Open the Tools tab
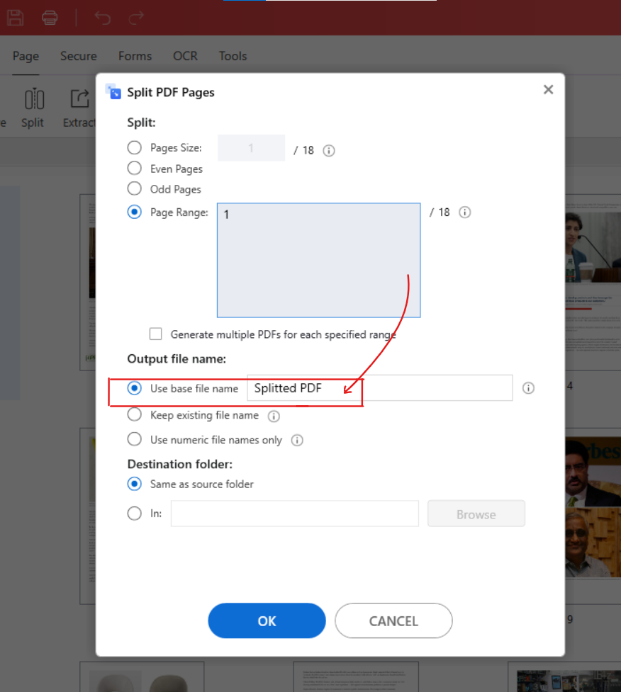Screen dimensions: 621x692 pyautogui.click(x=233, y=56)
